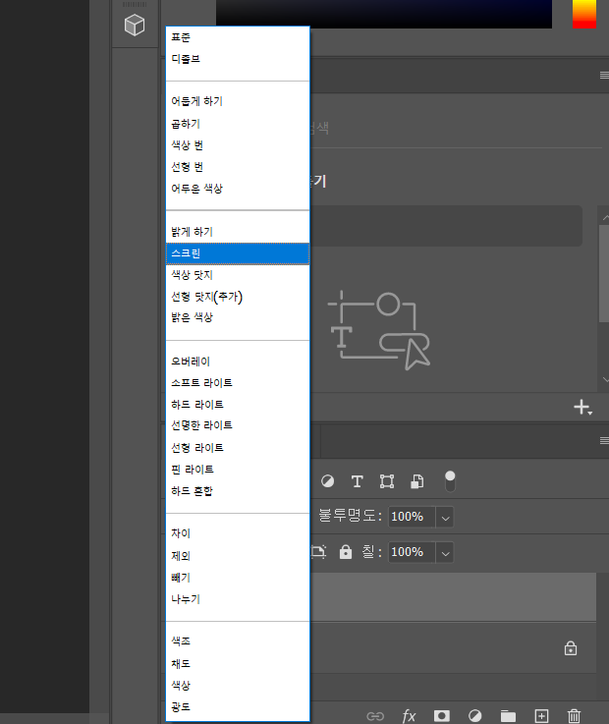609x724 pixels.
Task: Toggle prevent artboard auto-nesting lock
Action: click(x=318, y=552)
